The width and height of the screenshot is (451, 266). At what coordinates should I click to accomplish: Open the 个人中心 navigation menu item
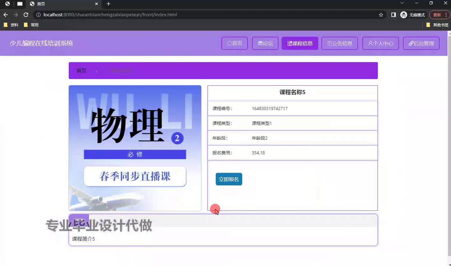tap(381, 43)
